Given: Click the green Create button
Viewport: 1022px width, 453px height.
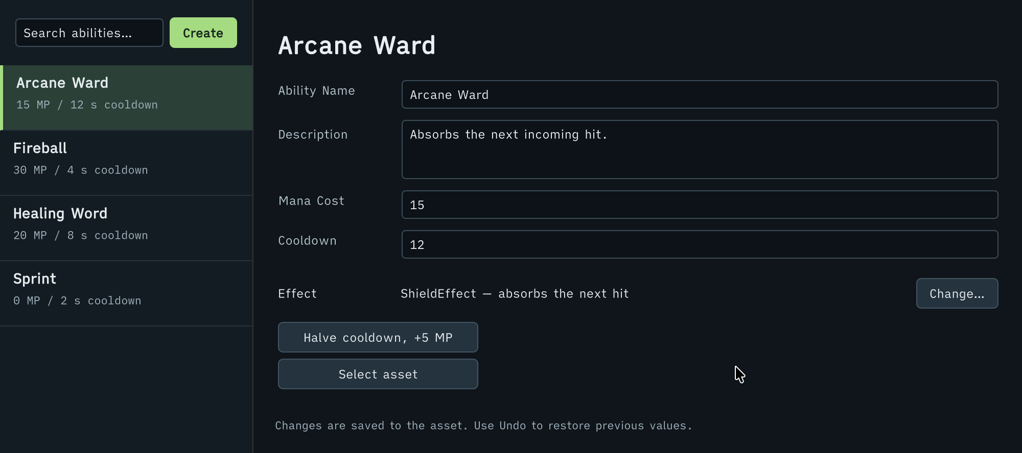Looking at the screenshot, I should tap(203, 33).
